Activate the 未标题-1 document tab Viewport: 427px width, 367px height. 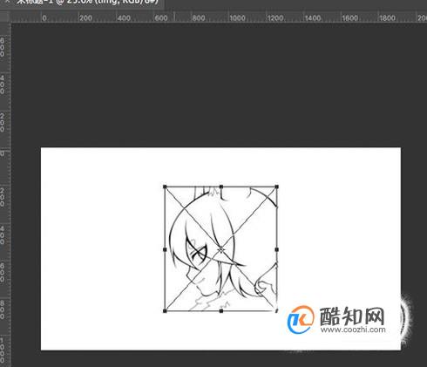[x=87, y=2]
